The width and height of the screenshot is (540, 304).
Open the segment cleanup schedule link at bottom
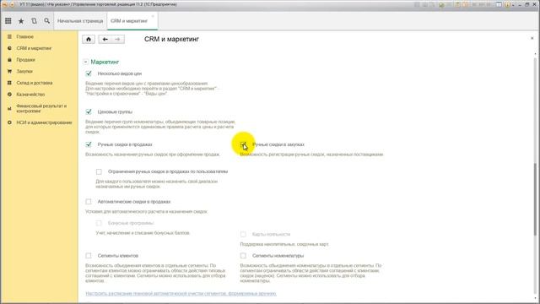coord(181,293)
